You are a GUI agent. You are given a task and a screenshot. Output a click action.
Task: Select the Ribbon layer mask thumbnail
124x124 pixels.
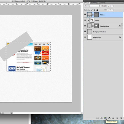pos(96,15)
